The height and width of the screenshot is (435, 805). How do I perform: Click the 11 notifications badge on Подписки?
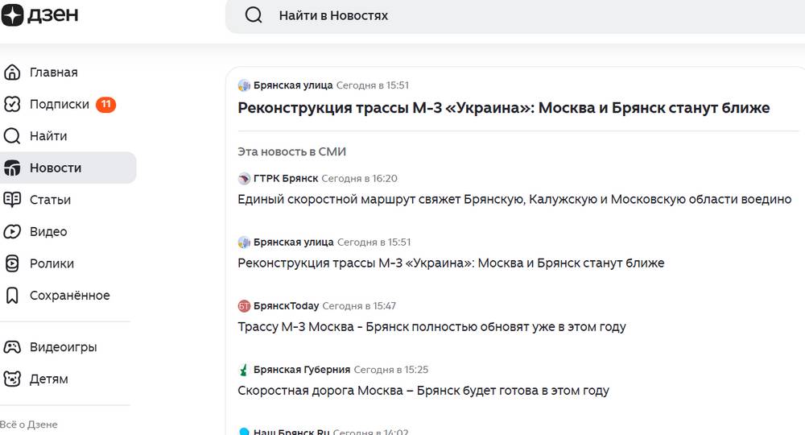tap(105, 104)
